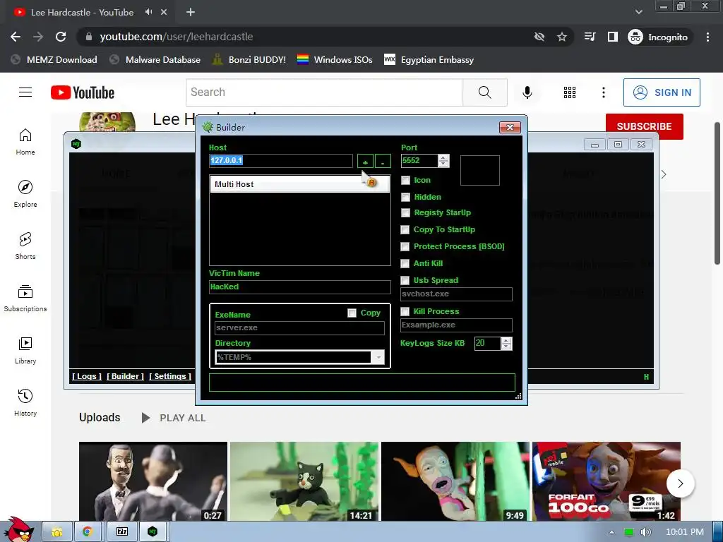Toggle Protect Process [BSOD] checkbox
The image size is (723, 542).
[x=405, y=246]
